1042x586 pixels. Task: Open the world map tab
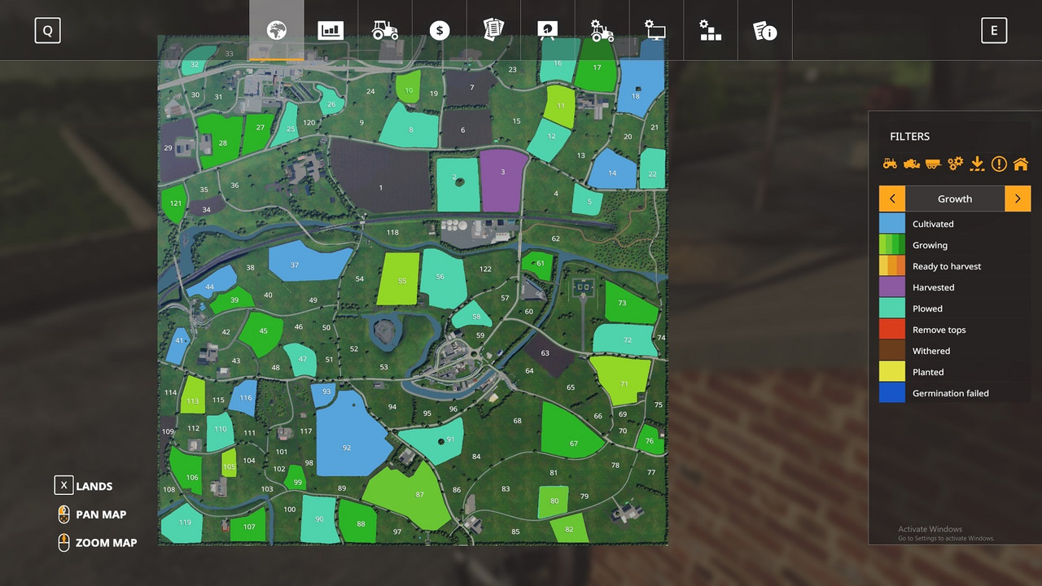pyautogui.click(x=277, y=31)
